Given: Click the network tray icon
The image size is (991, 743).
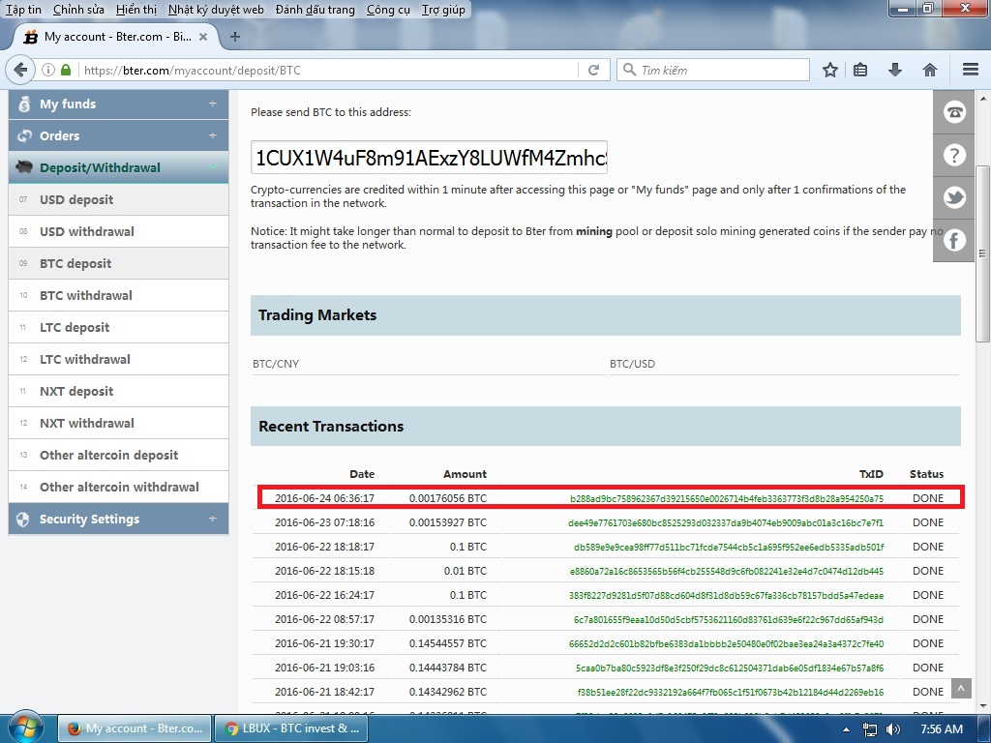Looking at the screenshot, I should point(870,729).
